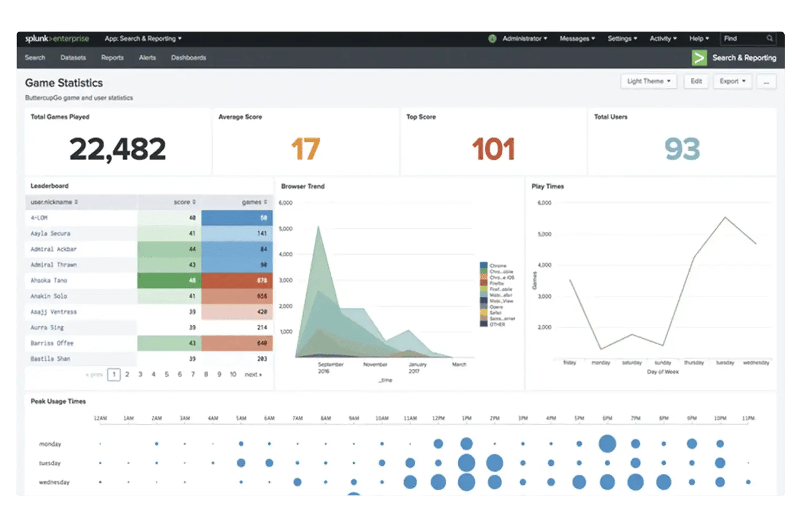
Task: Switch to the Dashboards tab
Action: click(x=188, y=57)
